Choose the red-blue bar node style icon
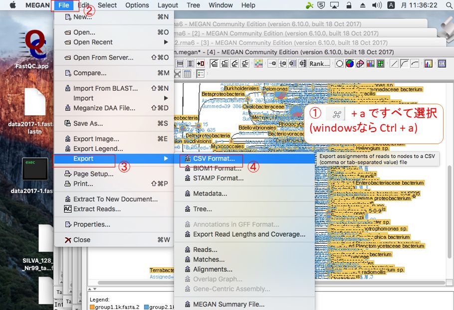The width and height of the screenshot is (454, 310). tap(370, 63)
